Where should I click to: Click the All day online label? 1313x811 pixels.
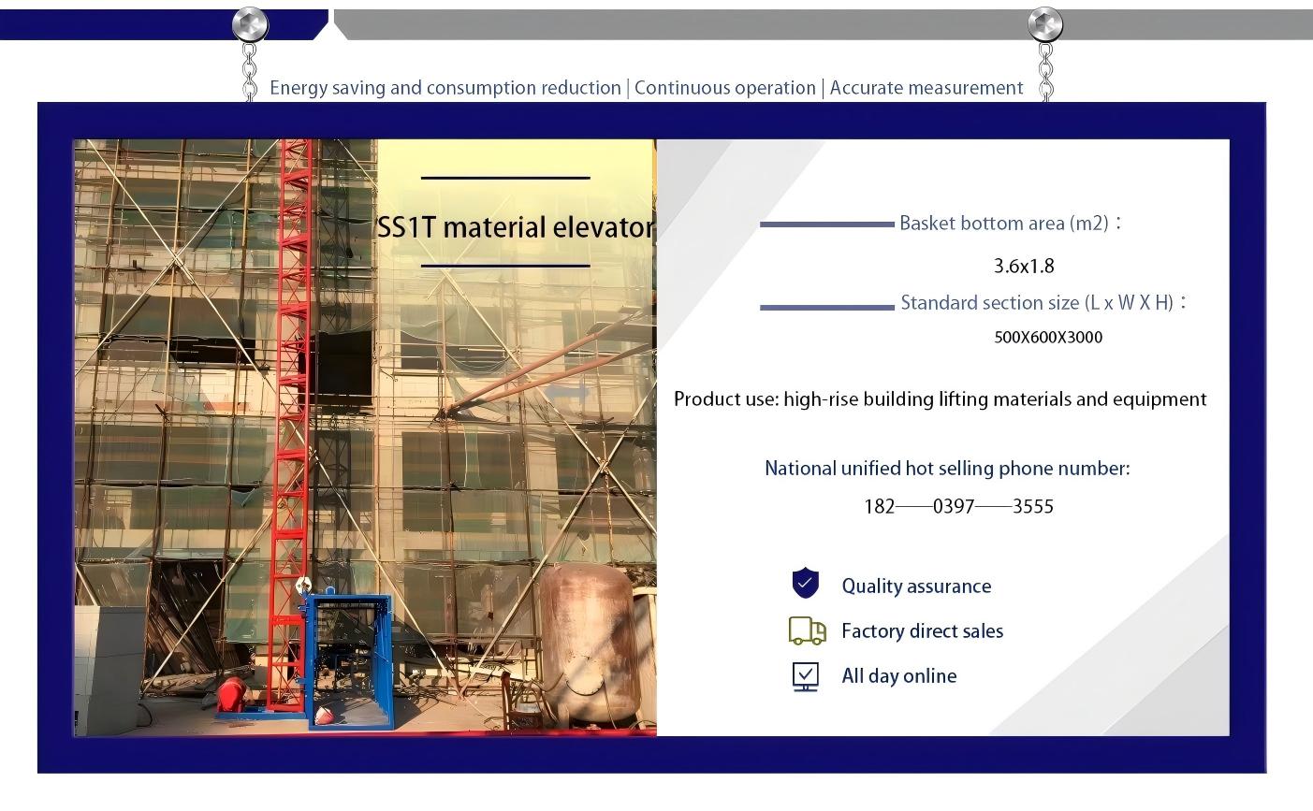tap(898, 676)
